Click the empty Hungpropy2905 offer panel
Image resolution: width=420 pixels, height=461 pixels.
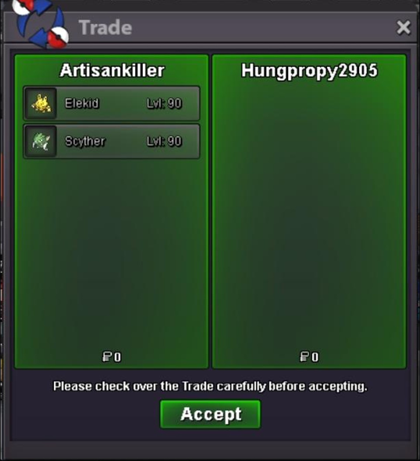click(309, 212)
